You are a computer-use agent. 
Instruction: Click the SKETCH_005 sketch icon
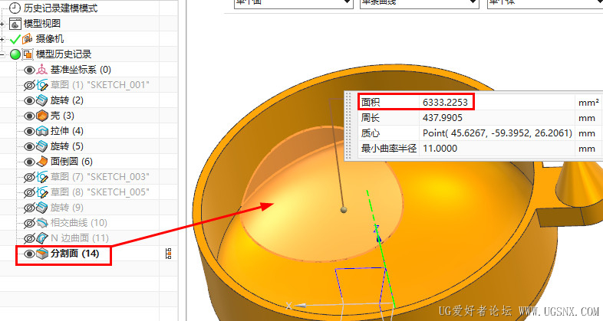pyautogui.click(x=42, y=192)
